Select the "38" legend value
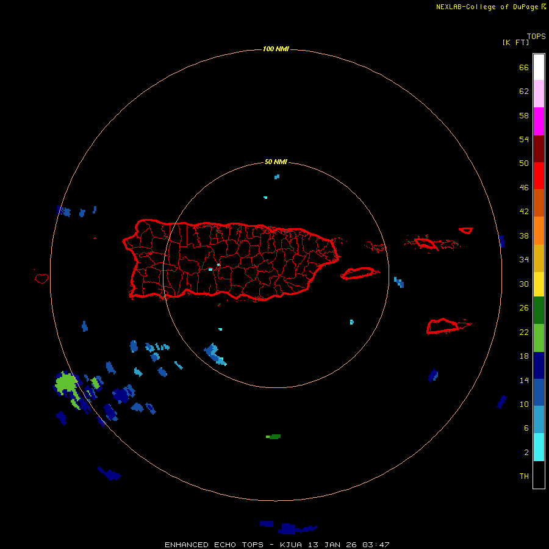This screenshot has height=549, width=549. coord(524,235)
